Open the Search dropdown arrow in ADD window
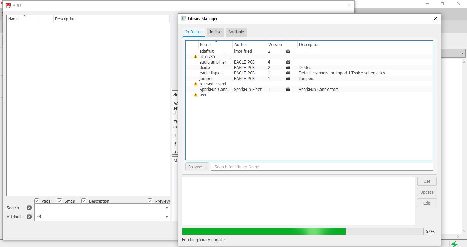Viewport: 467px width, 247px height. (167, 208)
